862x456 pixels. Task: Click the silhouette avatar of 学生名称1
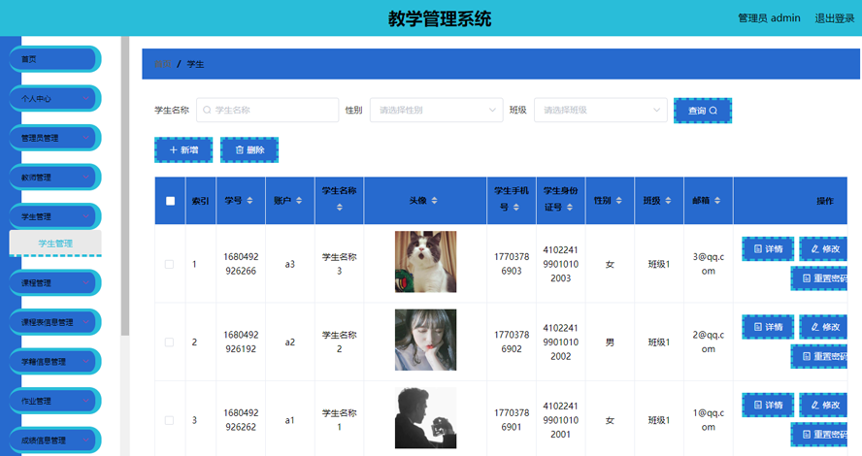pyautogui.click(x=425, y=417)
